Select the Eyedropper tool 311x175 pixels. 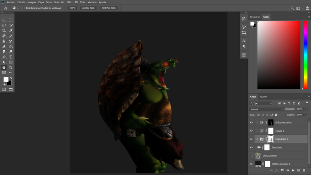pyautogui.click(x=11, y=30)
